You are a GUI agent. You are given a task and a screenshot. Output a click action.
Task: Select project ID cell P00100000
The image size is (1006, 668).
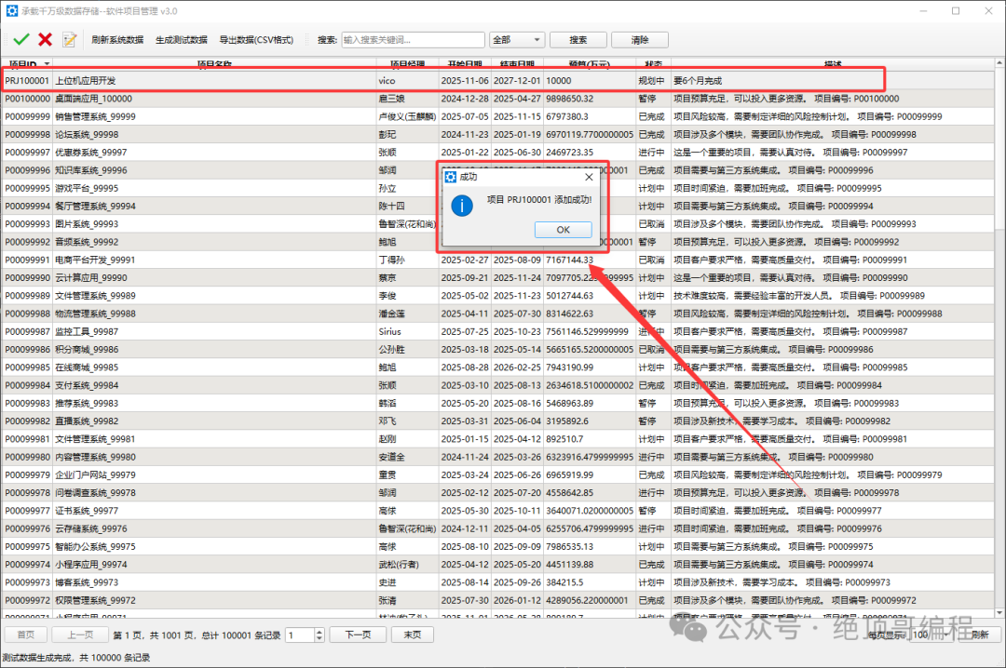click(28, 99)
